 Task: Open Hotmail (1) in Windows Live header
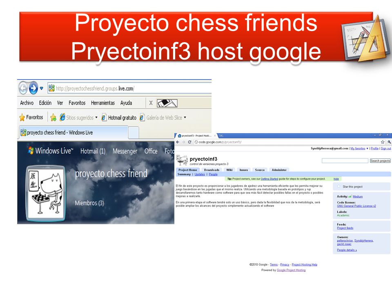pos(93,151)
